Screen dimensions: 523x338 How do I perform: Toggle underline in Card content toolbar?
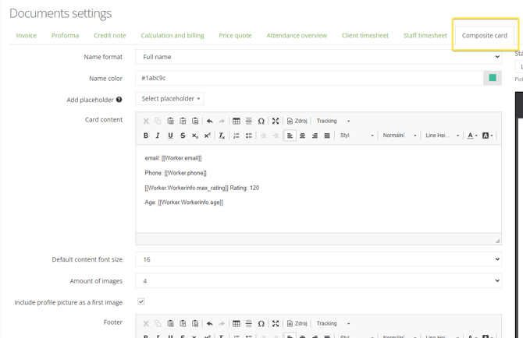tap(170, 136)
